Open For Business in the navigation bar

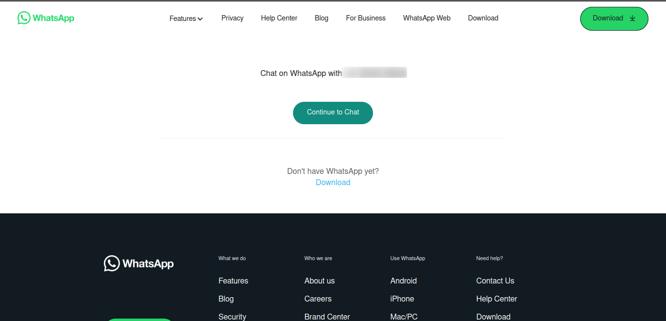coord(366,18)
